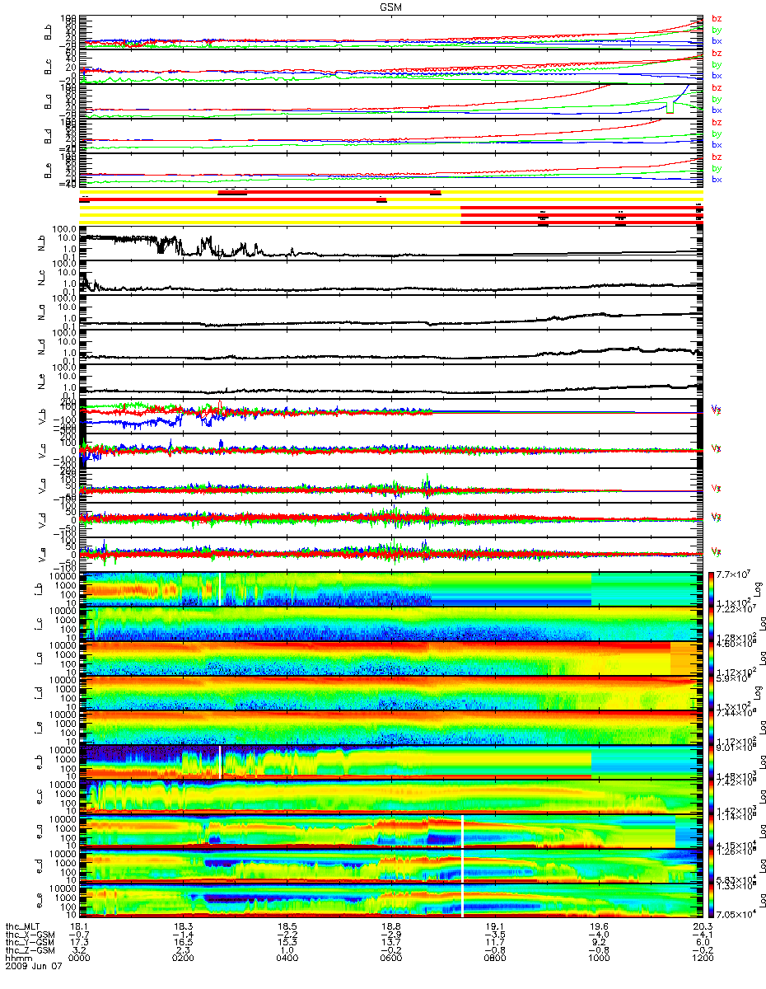Click the bx legend of the B_b panel

717,41
